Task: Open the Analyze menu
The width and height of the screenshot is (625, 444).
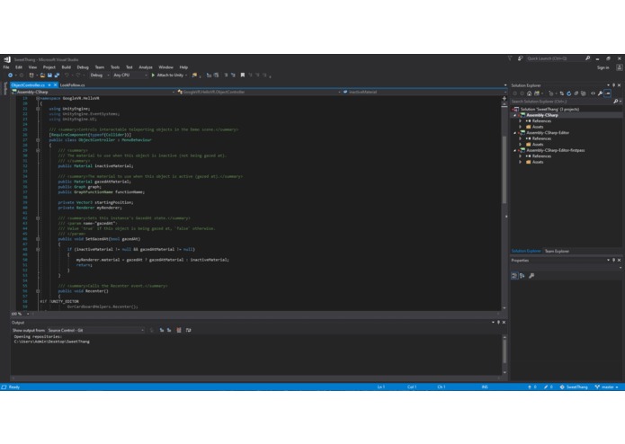Action: [146, 67]
